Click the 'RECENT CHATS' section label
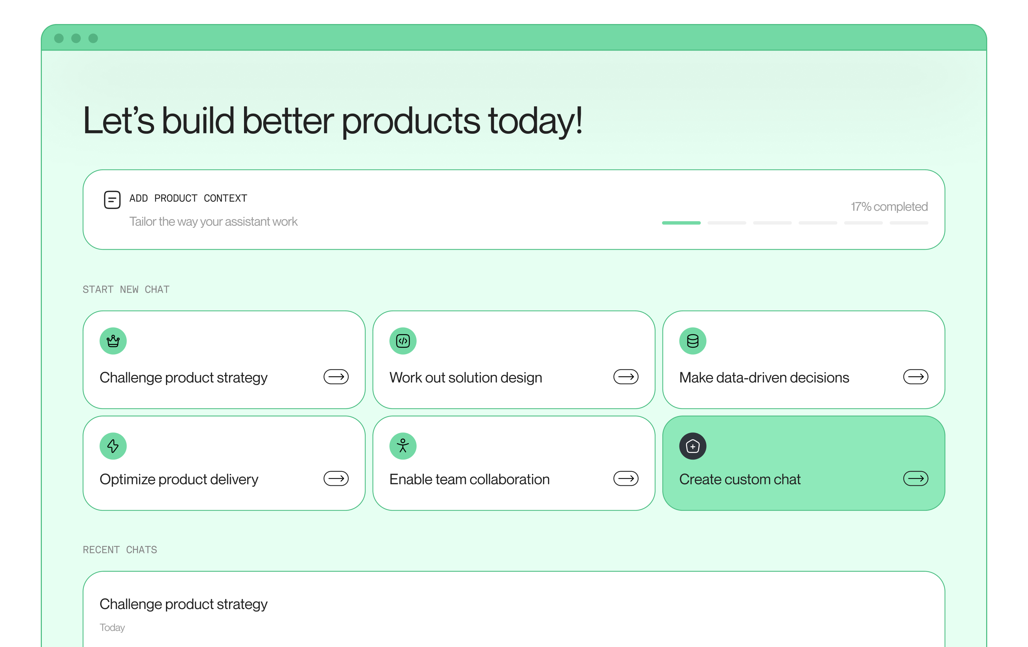 click(x=120, y=550)
